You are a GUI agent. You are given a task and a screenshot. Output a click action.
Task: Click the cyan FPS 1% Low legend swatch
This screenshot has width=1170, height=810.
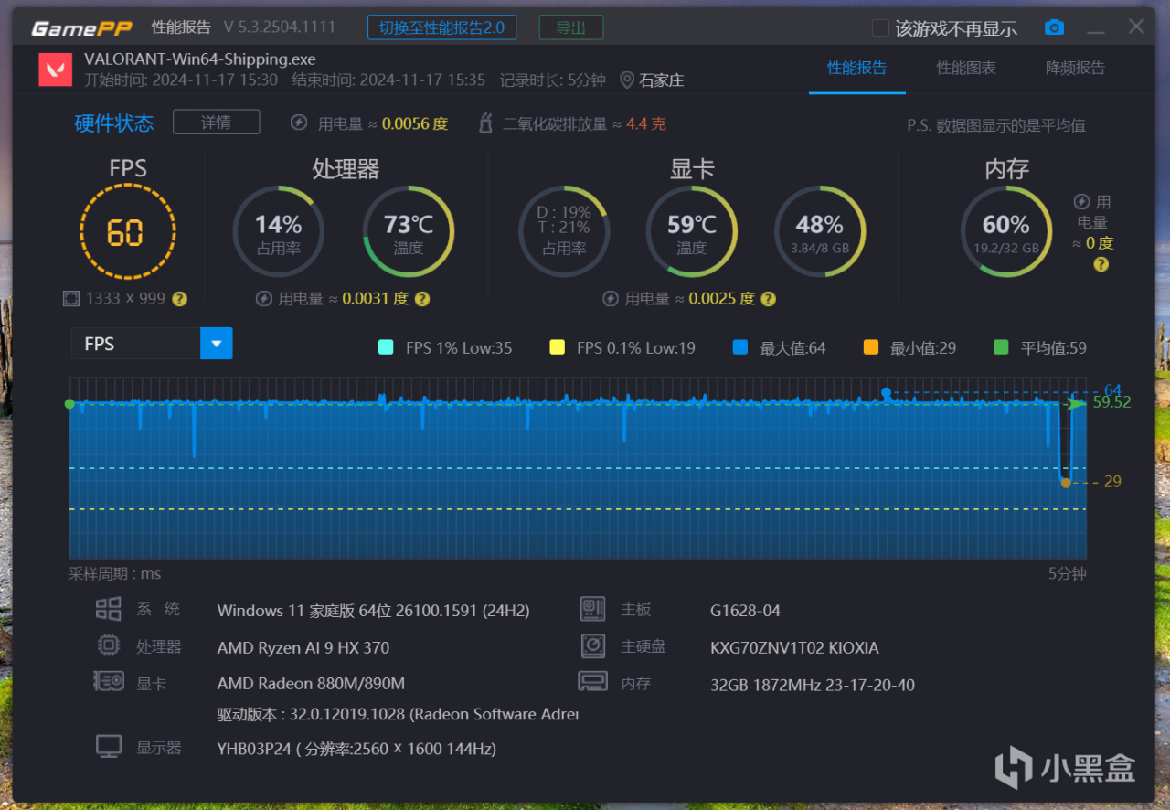tap(385, 347)
